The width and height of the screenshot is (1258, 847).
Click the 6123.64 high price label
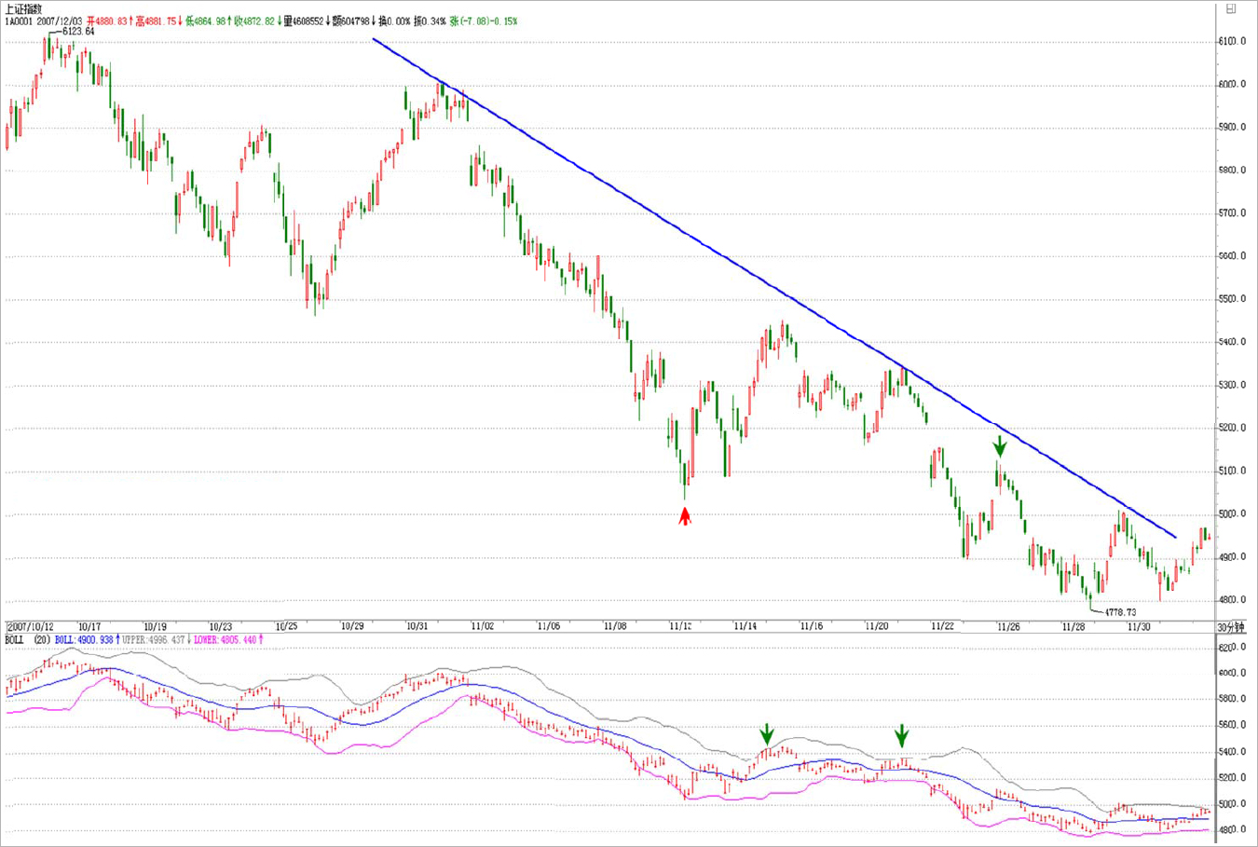pos(76,32)
